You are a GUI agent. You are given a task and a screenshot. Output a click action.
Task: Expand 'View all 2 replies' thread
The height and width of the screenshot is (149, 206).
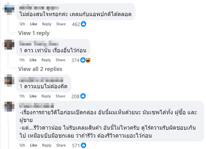point(40,69)
